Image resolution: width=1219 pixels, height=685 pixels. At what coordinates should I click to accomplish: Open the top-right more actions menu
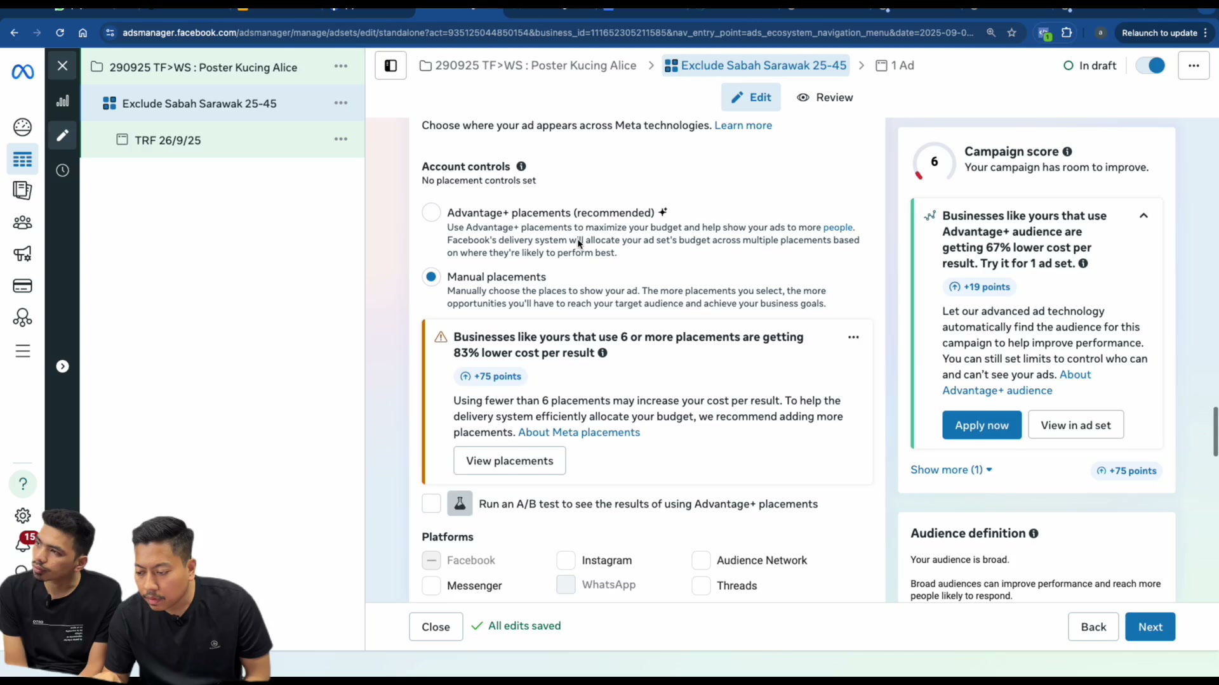(1194, 66)
